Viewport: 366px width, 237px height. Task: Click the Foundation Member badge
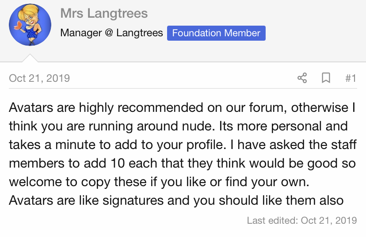click(x=216, y=33)
